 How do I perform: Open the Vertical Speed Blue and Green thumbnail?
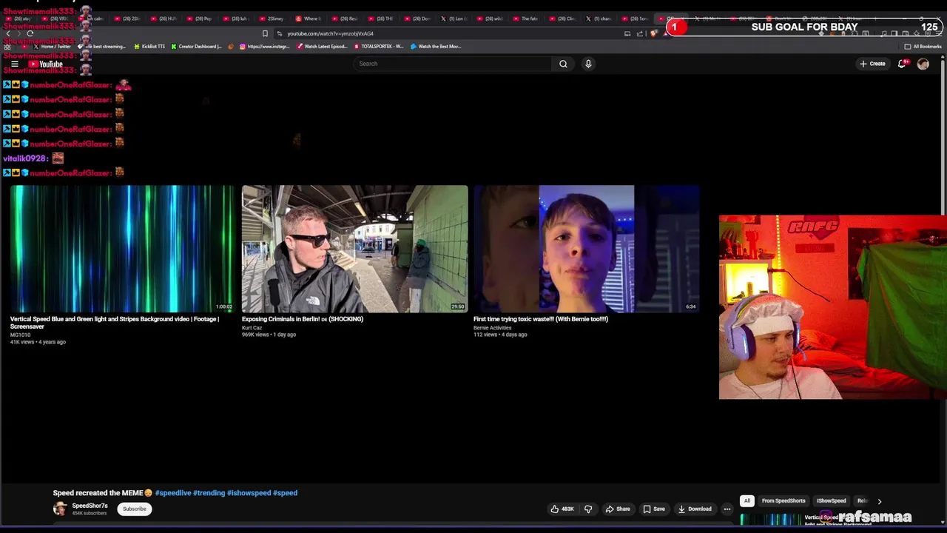[122, 249]
